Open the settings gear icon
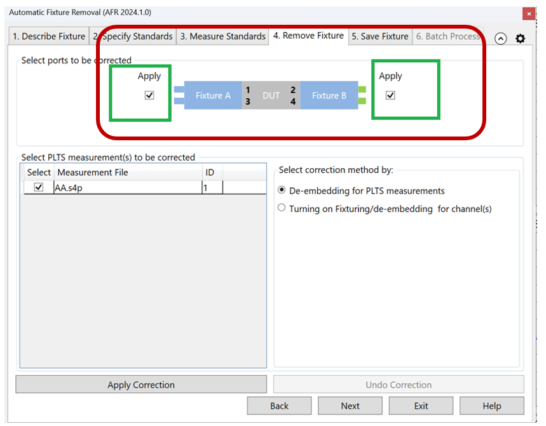The image size is (546, 426). click(520, 38)
